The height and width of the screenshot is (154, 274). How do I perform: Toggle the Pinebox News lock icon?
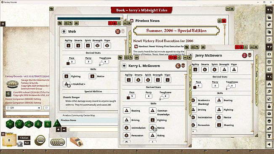pos(224,21)
